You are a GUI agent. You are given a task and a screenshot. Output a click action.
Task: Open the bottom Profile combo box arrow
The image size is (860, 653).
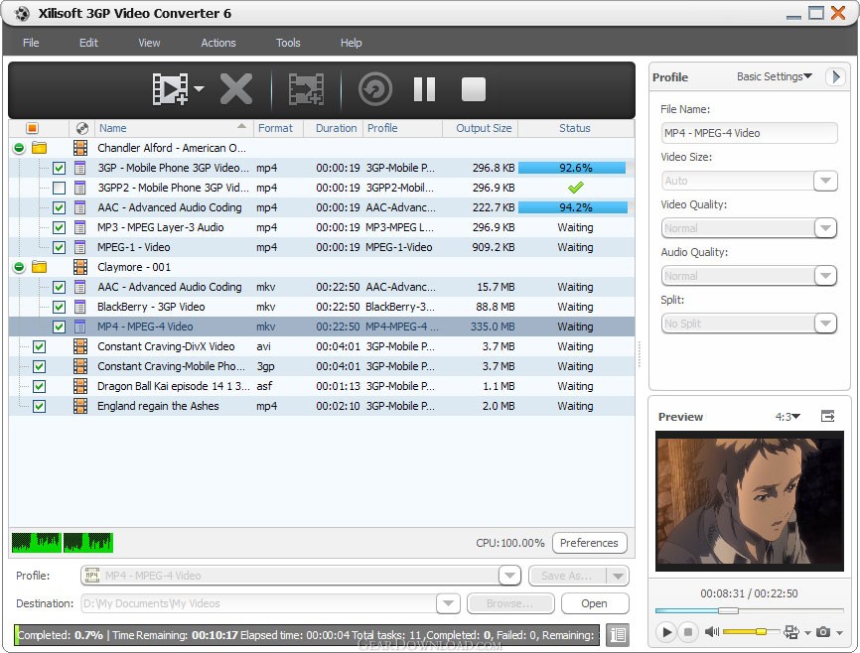point(509,576)
